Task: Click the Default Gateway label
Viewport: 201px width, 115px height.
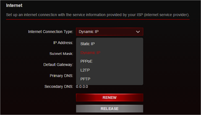Action: tap(58, 65)
